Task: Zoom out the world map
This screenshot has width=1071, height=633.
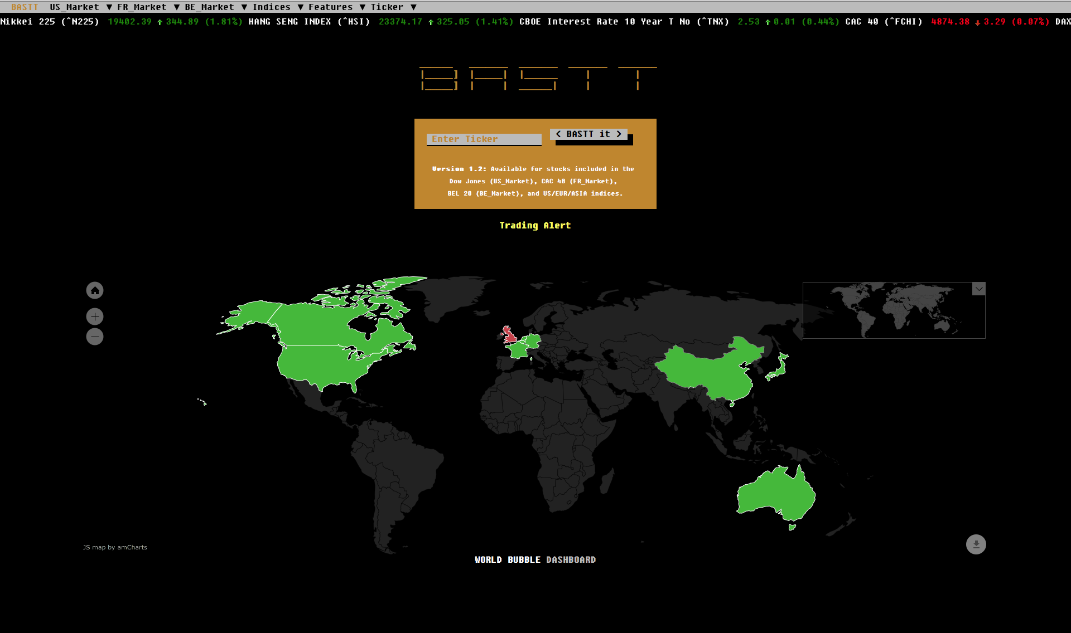Action: [95, 337]
